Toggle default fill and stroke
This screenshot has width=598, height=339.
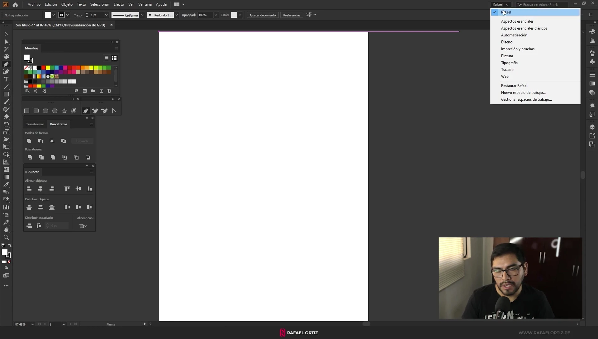[3, 245]
